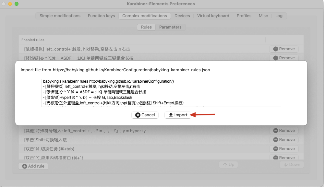The image size is (324, 187).
Task: Select the 鼠标模拟 rule row in Enabled rules
Action: tap(161, 49)
